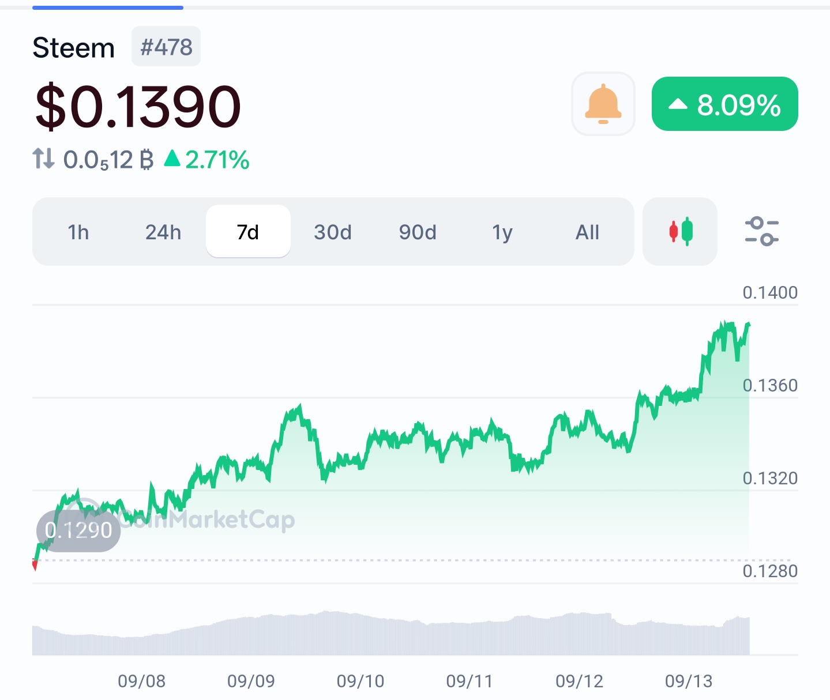Tap the #478 rank badge

(x=166, y=47)
